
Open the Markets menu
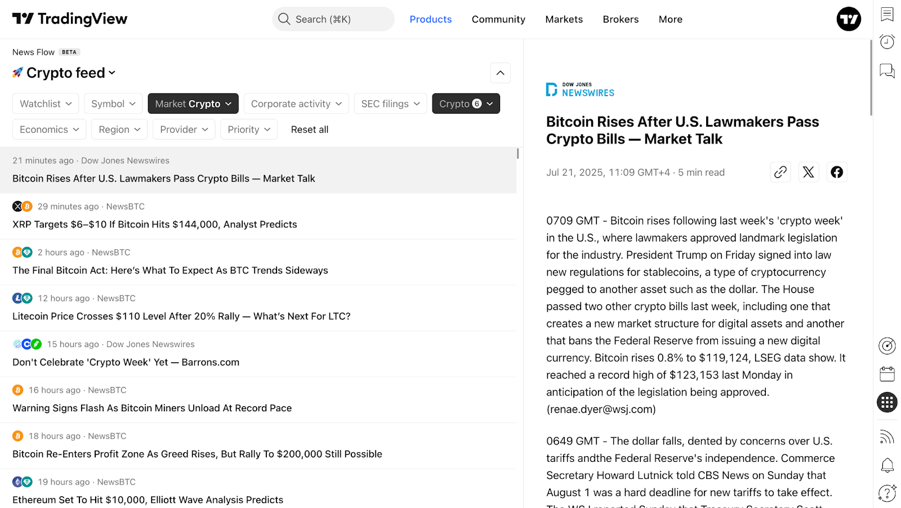[564, 19]
